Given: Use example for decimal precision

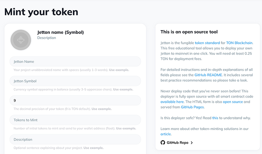Looking at the screenshot, I should click(x=102, y=109).
